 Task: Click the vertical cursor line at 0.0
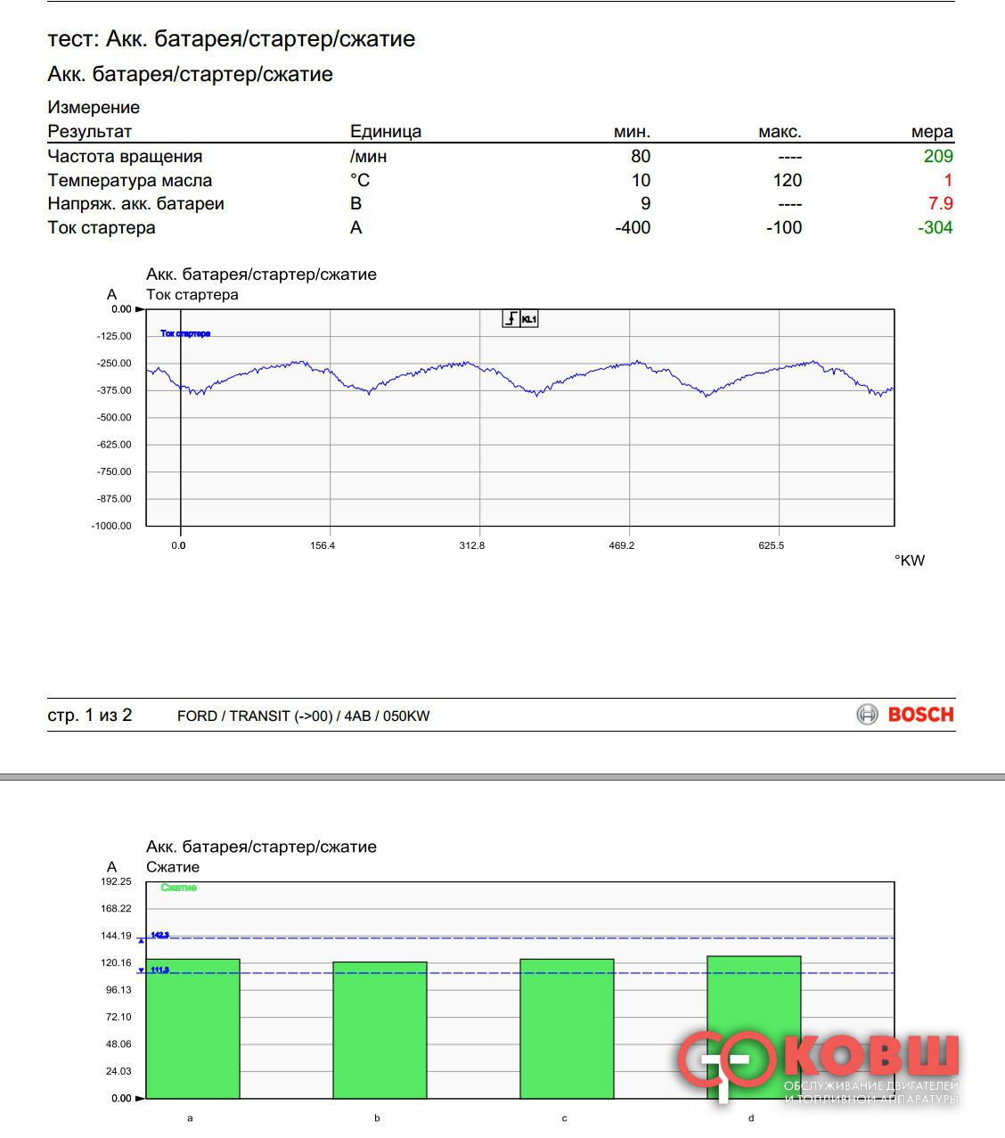pos(181,446)
